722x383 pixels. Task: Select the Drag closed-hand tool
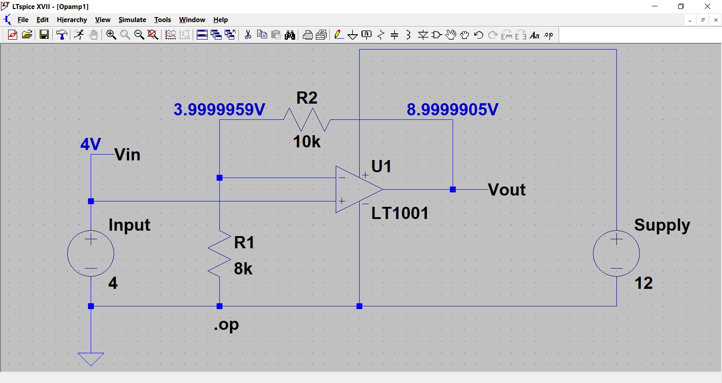click(465, 35)
